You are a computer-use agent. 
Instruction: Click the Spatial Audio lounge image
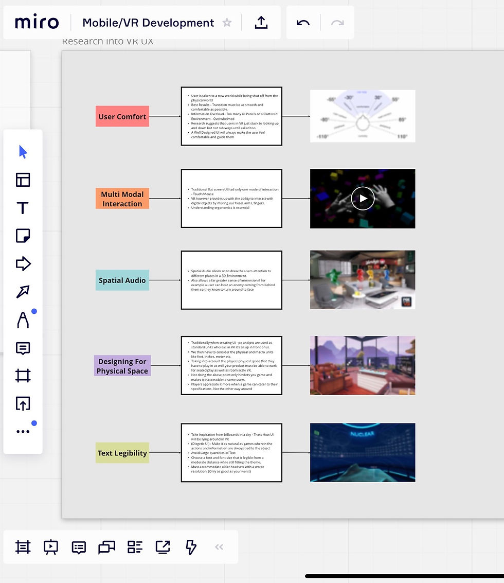[363, 279]
